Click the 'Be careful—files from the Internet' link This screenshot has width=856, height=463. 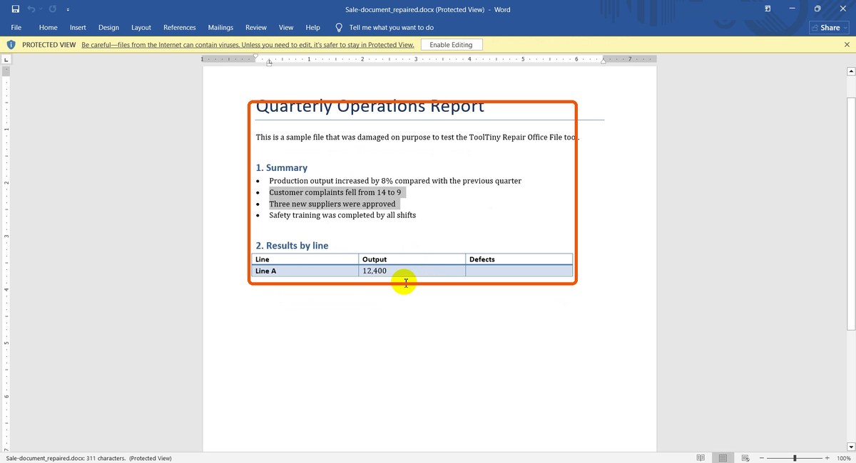pos(248,45)
